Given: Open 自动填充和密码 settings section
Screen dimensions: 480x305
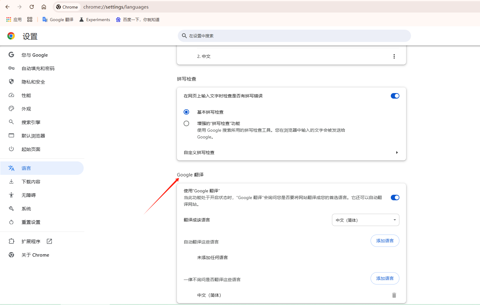Looking at the screenshot, I should point(42,68).
